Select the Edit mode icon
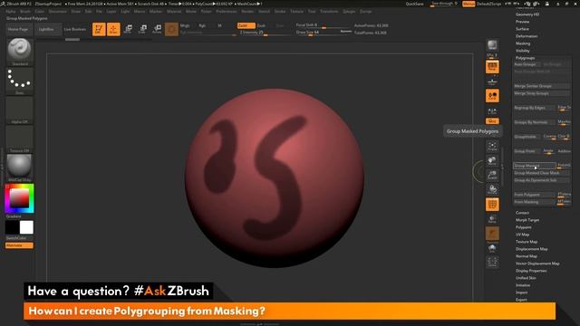 pyautogui.click(x=99, y=29)
